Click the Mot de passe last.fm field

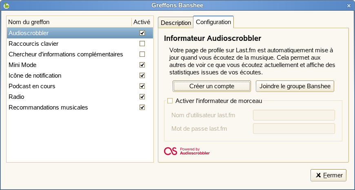[294, 129]
